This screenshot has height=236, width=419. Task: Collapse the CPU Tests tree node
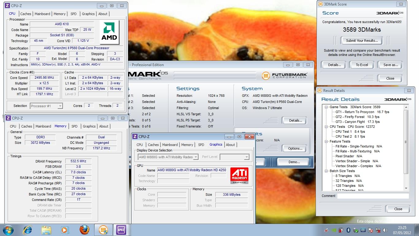pos(326,127)
